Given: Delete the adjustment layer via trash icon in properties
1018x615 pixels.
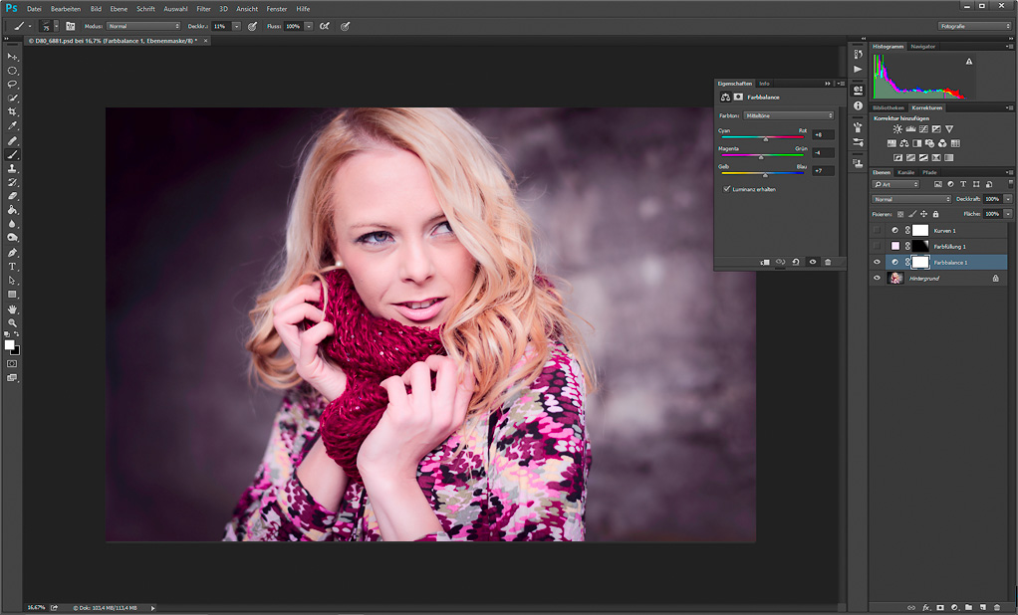Looking at the screenshot, I should [828, 262].
